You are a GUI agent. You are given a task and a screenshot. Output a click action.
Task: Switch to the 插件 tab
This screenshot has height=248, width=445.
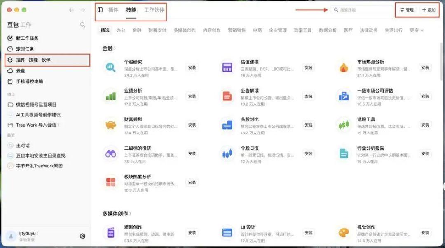(x=113, y=10)
